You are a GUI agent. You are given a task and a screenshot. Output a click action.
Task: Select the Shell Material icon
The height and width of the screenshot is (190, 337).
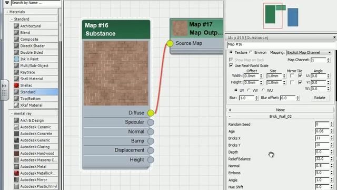16,79
